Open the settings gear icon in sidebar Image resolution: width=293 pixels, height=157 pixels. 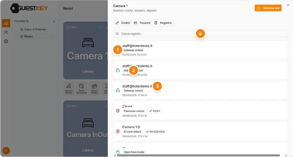coord(6,41)
